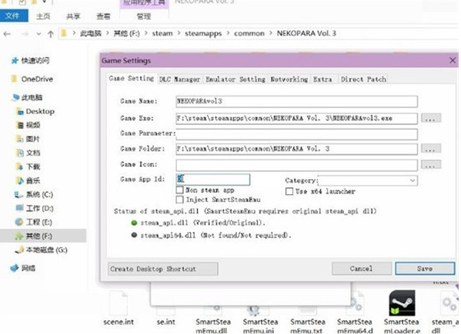Image resolution: width=461 pixels, height=334 pixels.
Task: Click the Game App Id input field
Action: tap(213, 180)
